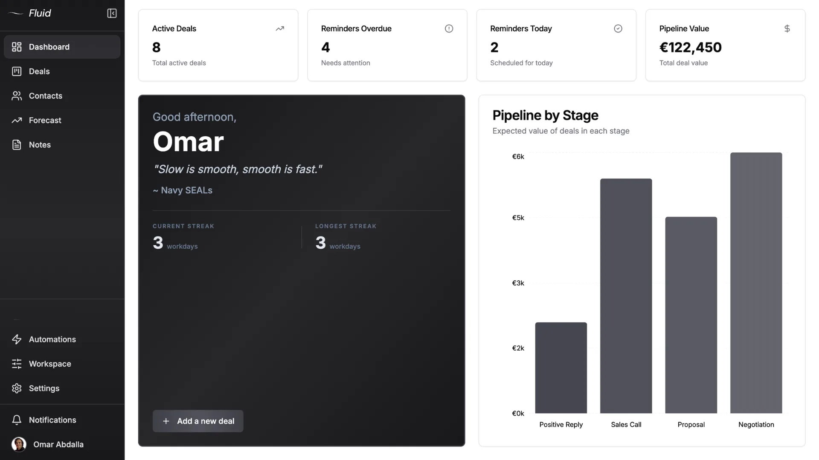
Task: Click the Scheduled for today caption
Action: coord(521,63)
